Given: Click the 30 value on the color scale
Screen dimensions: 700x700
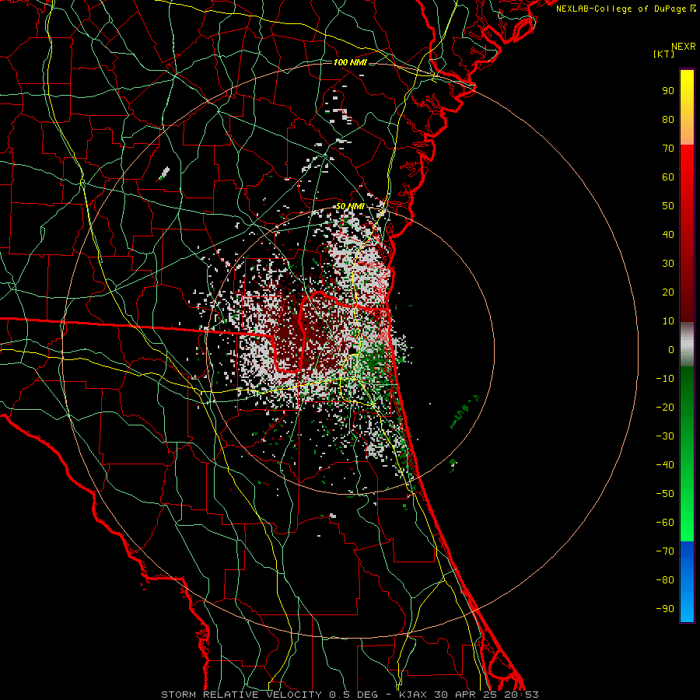Looking at the screenshot, I should [x=668, y=264].
